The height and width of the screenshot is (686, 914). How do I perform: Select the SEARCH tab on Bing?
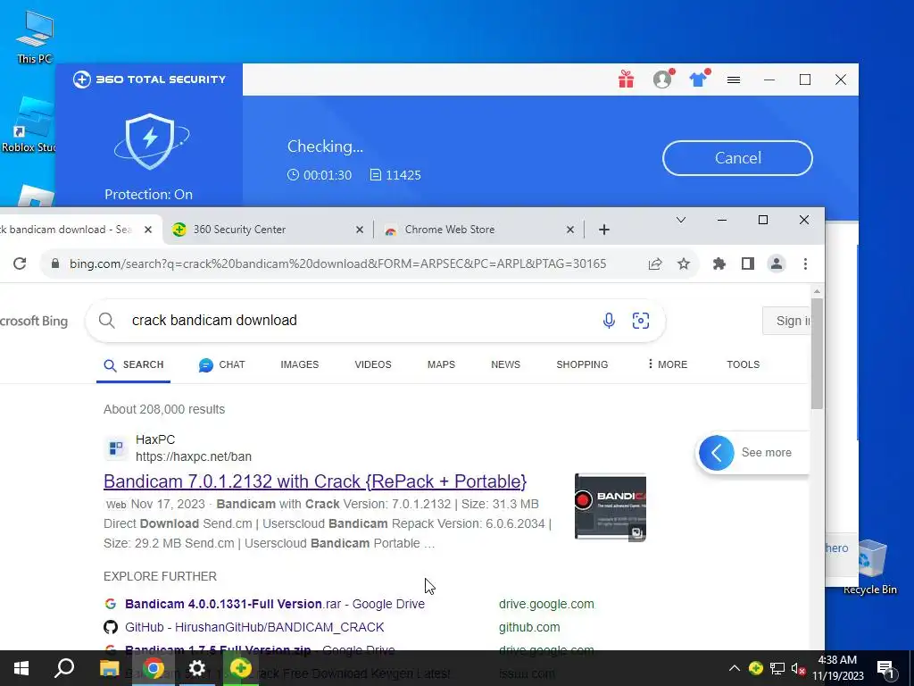[134, 365]
